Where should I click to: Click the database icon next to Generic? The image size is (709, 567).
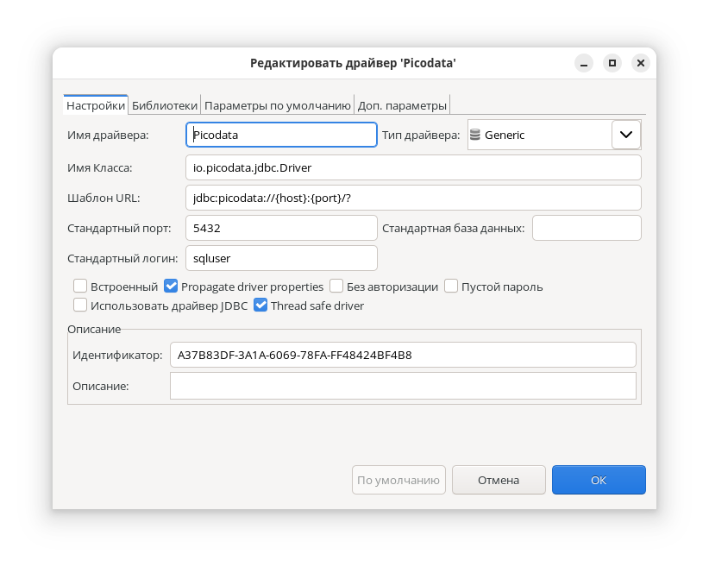pyautogui.click(x=474, y=135)
